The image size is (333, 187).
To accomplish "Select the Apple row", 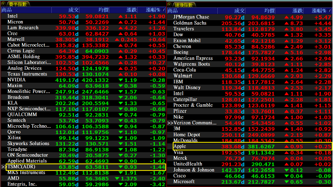I will click(x=249, y=146).
